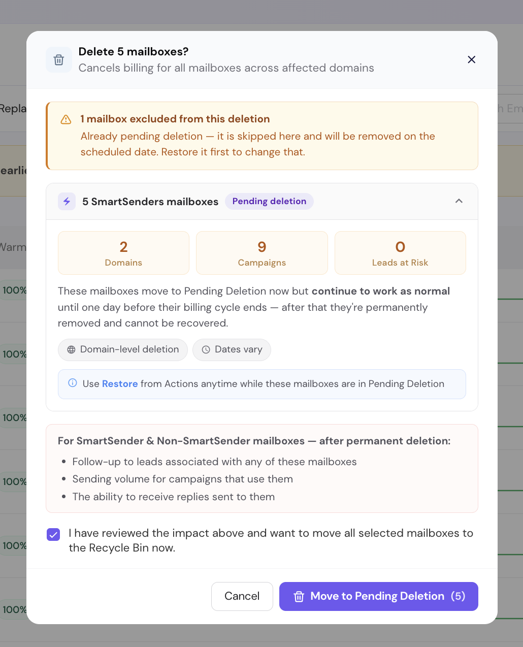This screenshot has height=647, width=523.
Task: Click the globe icon in Domain-level deletion
Action: point(71,350)
